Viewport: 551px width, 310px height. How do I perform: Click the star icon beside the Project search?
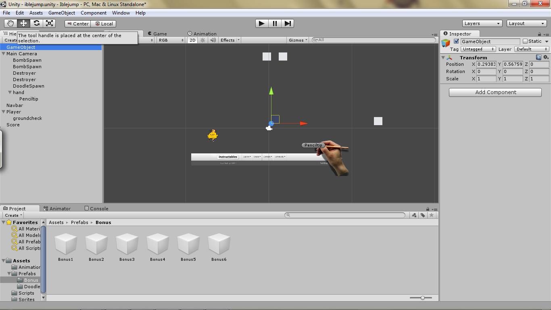coord(432,215)
